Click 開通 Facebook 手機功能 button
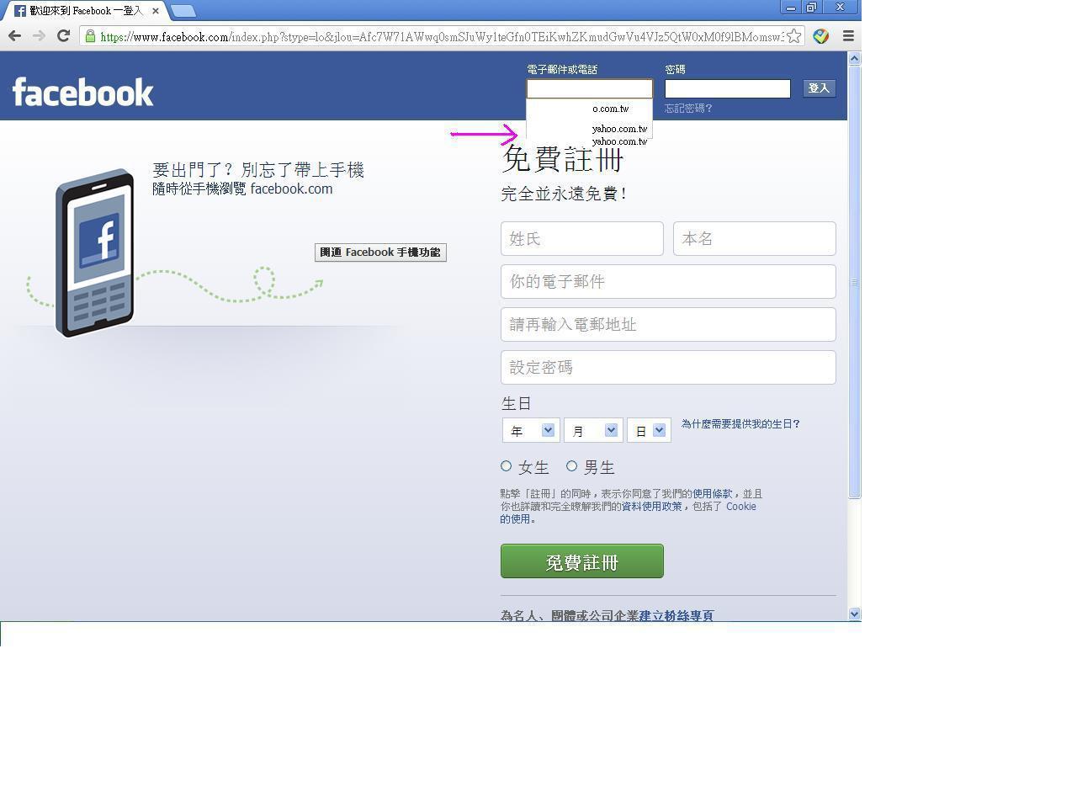The width and height of the screenshot is (1077, 808). pos(380,252)
